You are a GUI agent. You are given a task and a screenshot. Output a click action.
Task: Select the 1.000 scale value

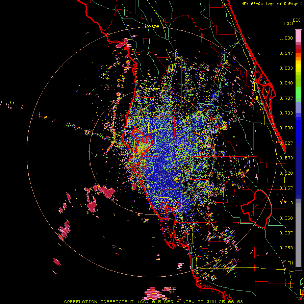point(286,38)
